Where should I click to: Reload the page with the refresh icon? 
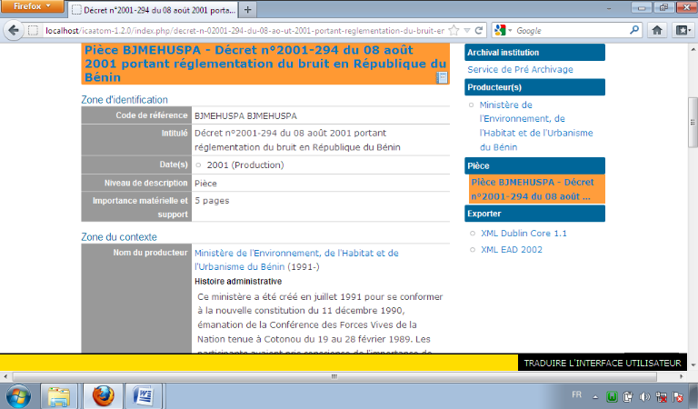(479, 31)
